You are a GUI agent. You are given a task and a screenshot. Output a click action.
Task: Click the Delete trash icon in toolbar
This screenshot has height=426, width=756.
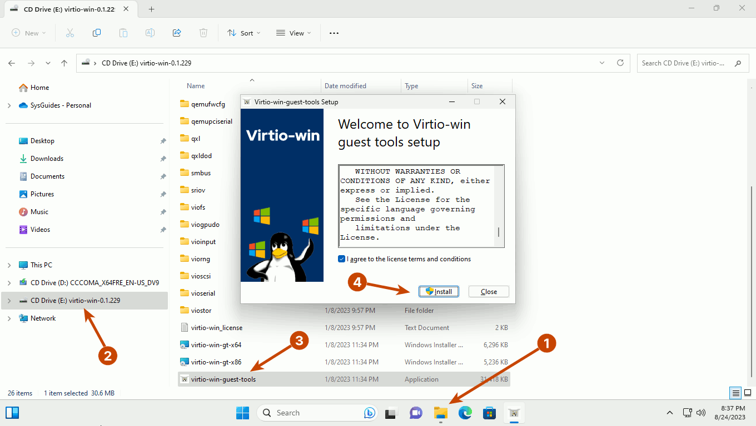(203, 33)
